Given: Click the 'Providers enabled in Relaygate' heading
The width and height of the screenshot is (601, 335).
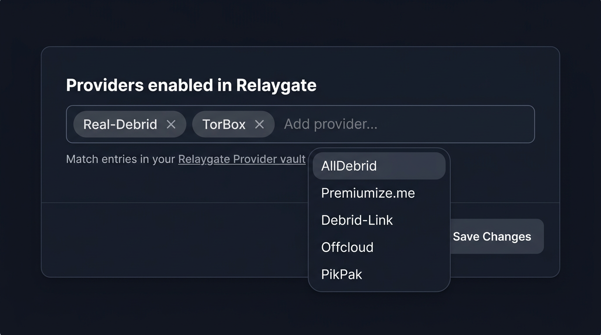Looking at the screenshot, I should pyautogui.click(x=191, y=85).
